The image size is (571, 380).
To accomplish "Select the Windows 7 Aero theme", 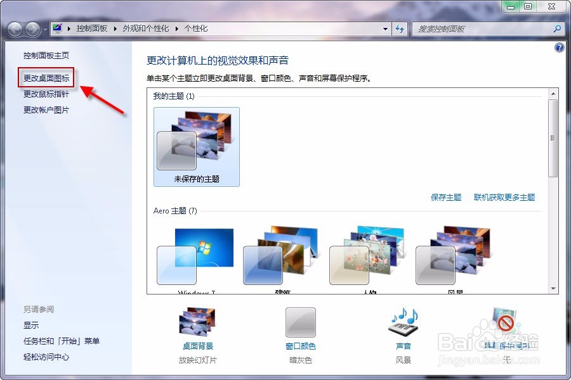I will (195, 259).
